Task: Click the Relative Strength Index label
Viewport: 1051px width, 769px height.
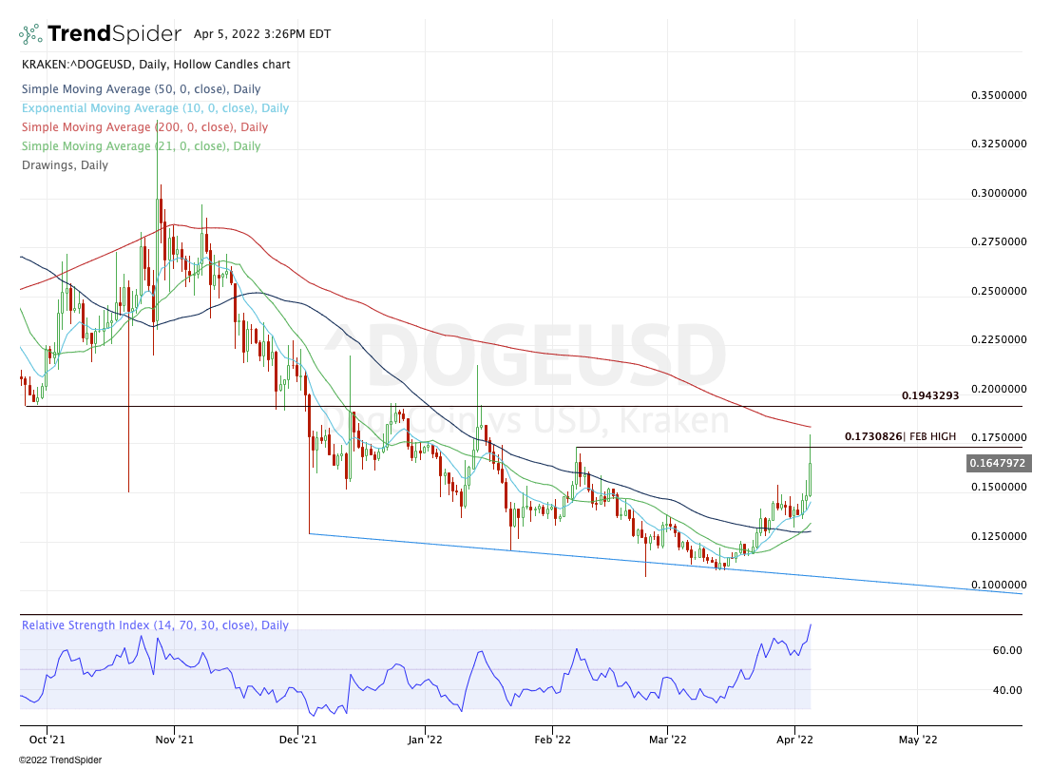Action: coord(155,625)
